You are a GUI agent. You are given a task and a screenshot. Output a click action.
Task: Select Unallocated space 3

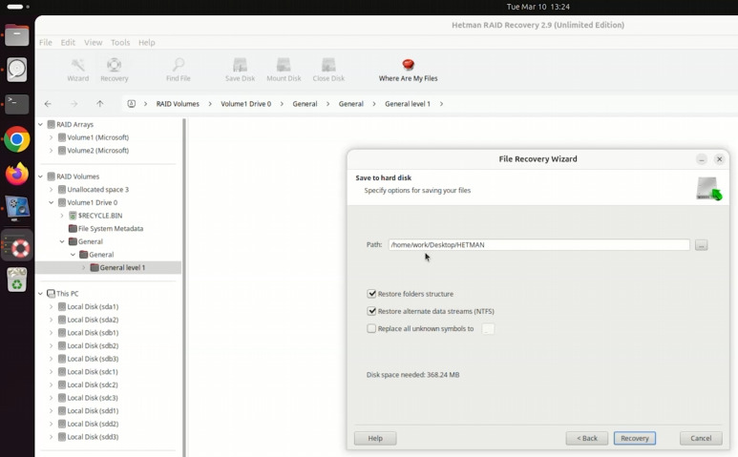94,190
